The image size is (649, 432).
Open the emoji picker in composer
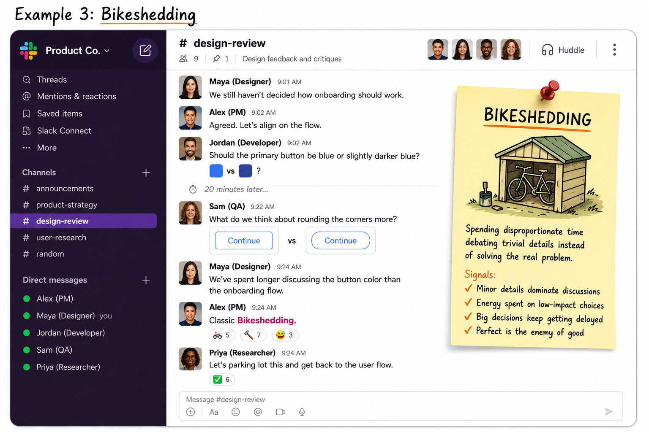click(236, 412)
